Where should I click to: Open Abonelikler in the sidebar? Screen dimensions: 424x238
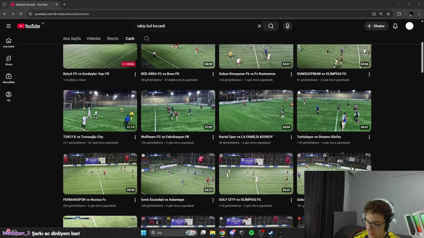9,78
